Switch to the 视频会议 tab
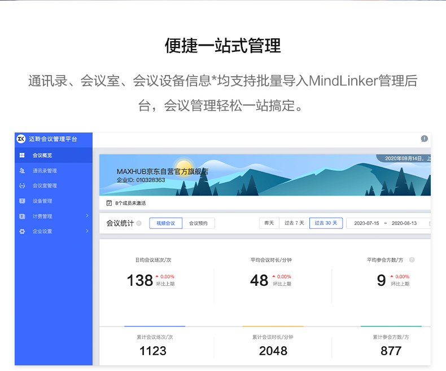This screenshot has height=371, width=446. click(165, 223)
